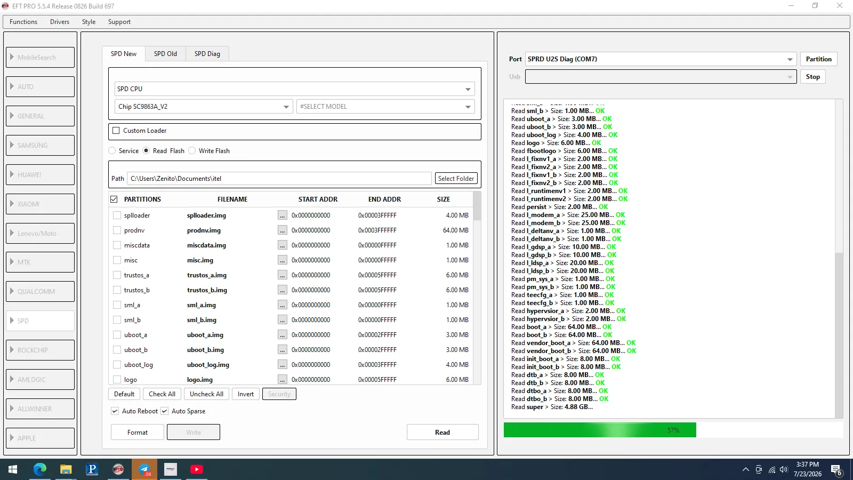The image size is (853, 480).
Task: Click the Check All button
Action: [162, 394]
